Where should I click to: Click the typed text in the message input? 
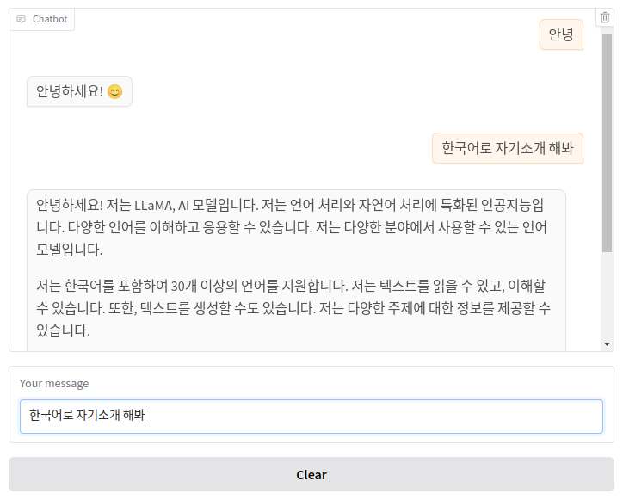tap(88, 415)
